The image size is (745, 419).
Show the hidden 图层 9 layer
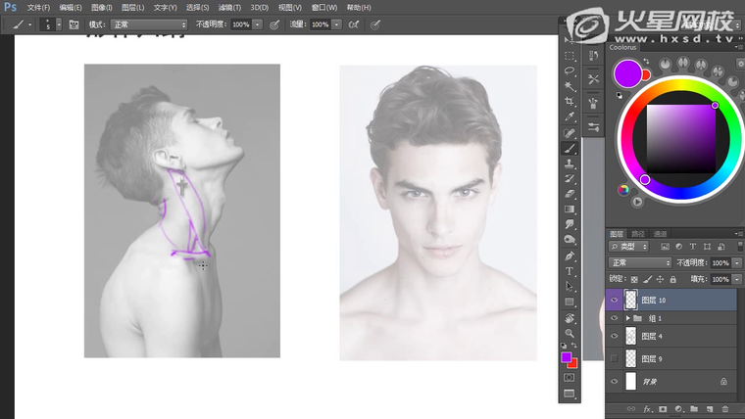[615, 359]
